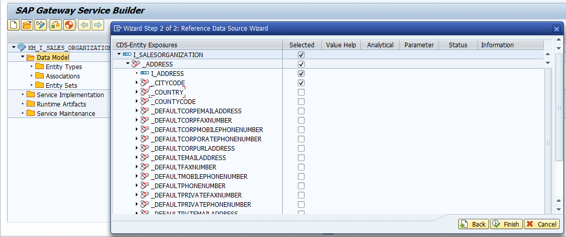Screen dimensions: 566x237
Task: Click the I_ADDRESS entity icon
Action: click(145, 73)
